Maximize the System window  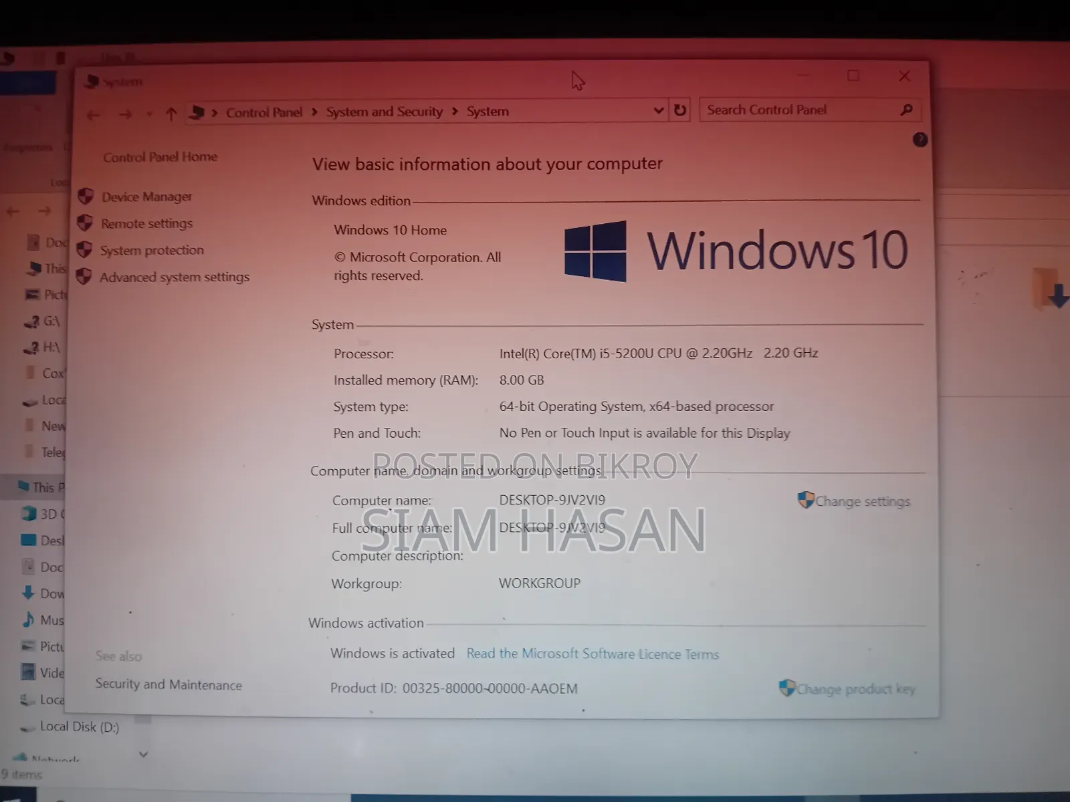(853, 76)
